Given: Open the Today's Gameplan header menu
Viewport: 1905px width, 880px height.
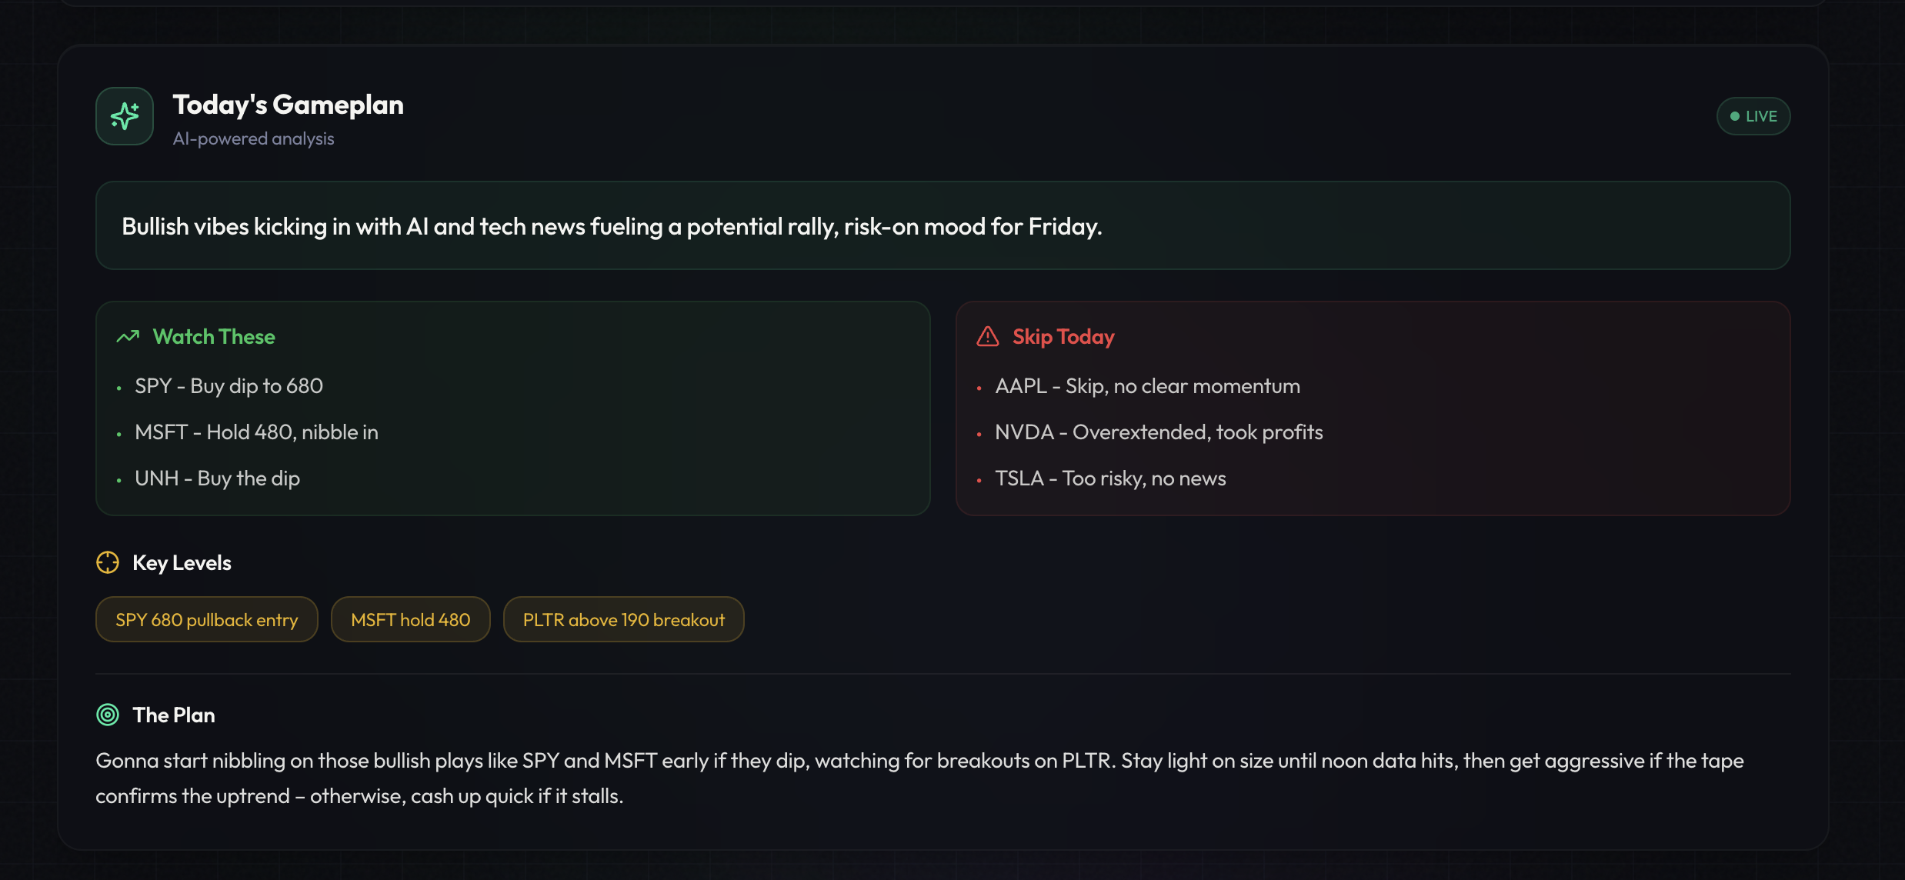Looking at the screenshot, I should (x=289, y=105).
